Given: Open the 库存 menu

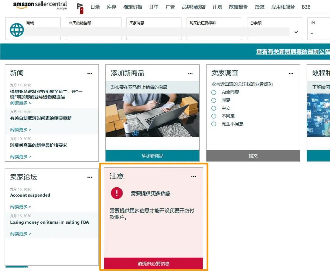Looking at the screenshot, I should point(111,7).
